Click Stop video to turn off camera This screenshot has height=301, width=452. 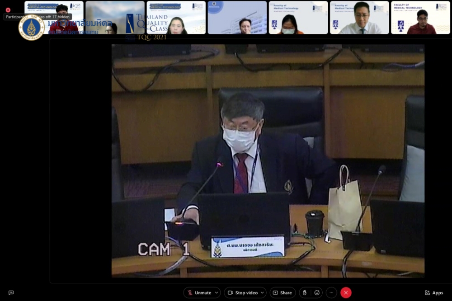pos(242,293)
